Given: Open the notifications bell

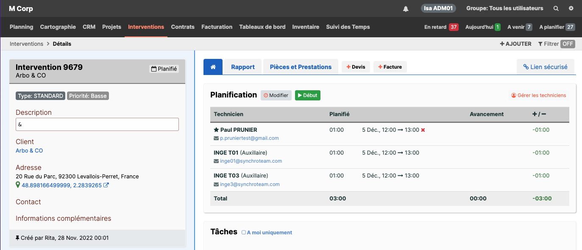Looking at the screenshot, I should pos(406,8).
